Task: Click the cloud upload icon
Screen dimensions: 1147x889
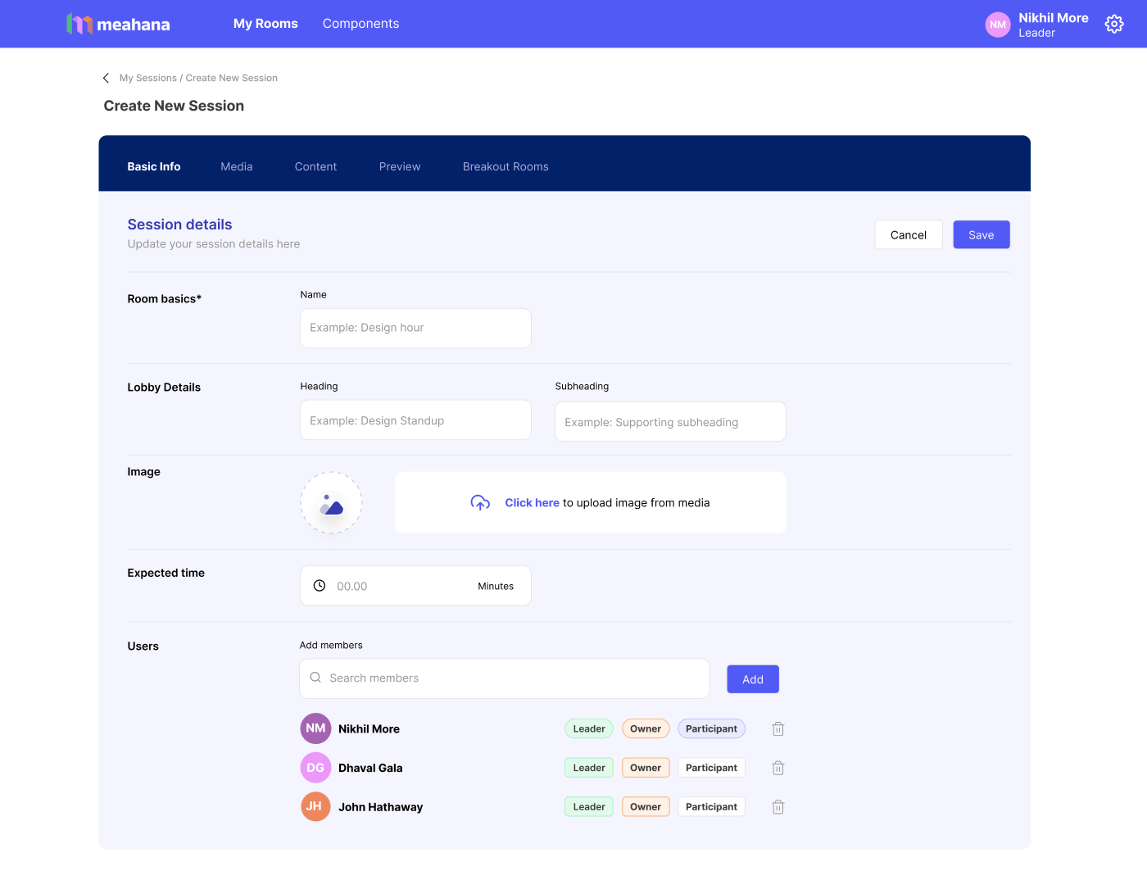Action: click(x=480, y=503)
